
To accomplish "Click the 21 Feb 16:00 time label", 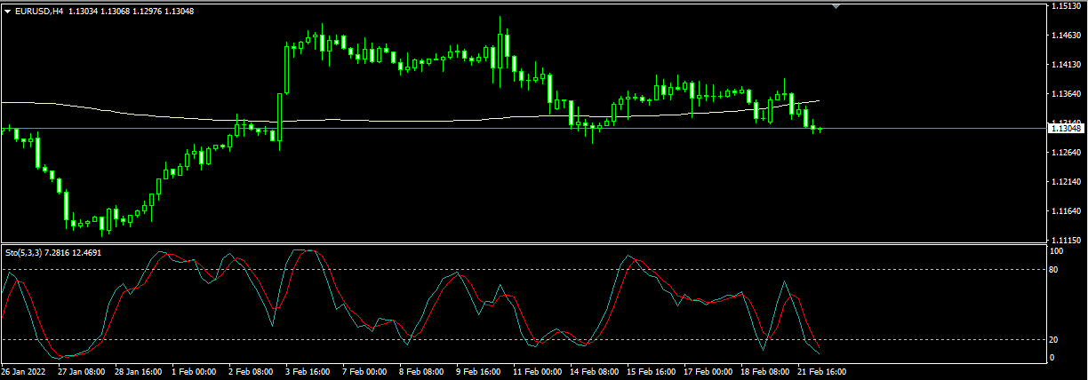I will tap(821, 372).
